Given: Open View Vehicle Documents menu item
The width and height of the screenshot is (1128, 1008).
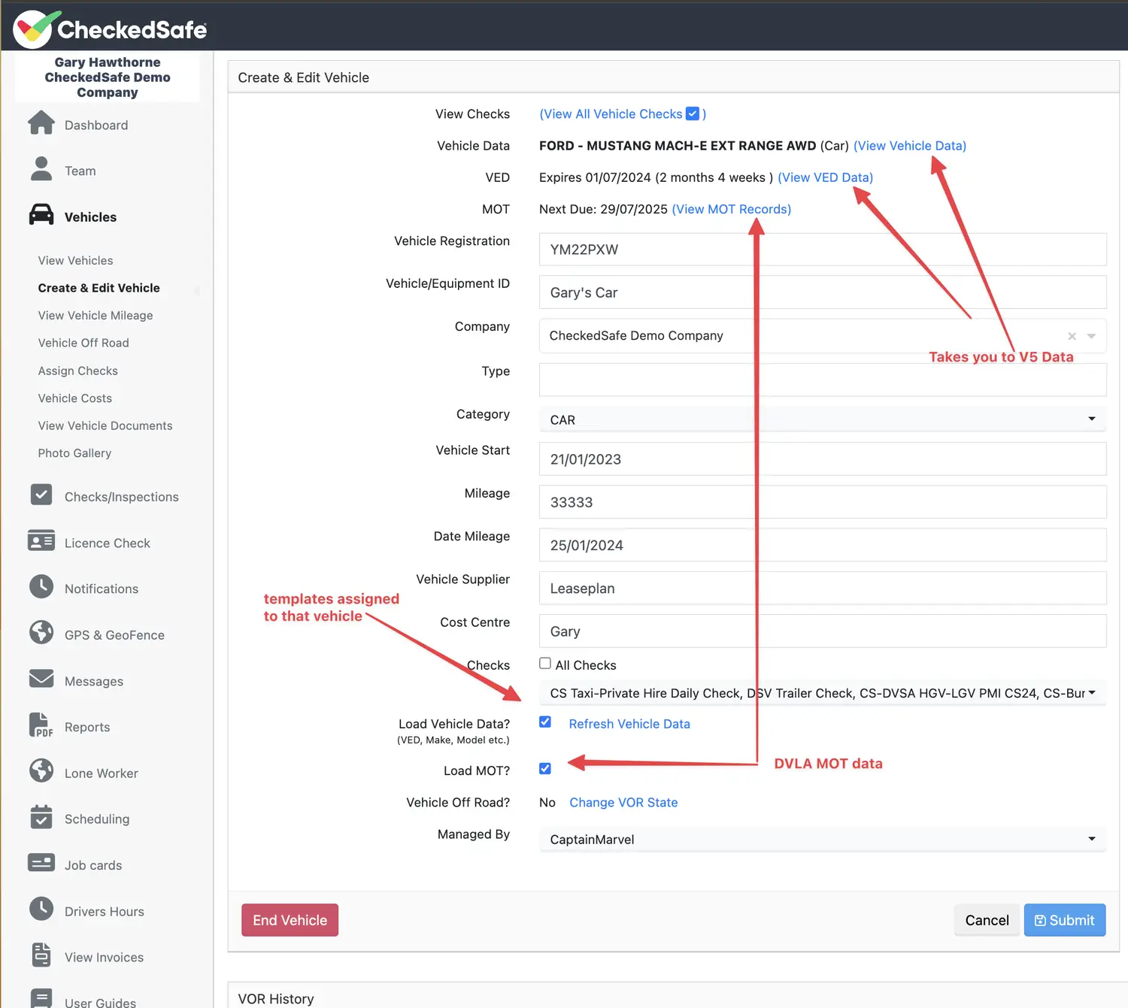Looking at the screenshot, I should pyautogui.click(x=105, y=425).
